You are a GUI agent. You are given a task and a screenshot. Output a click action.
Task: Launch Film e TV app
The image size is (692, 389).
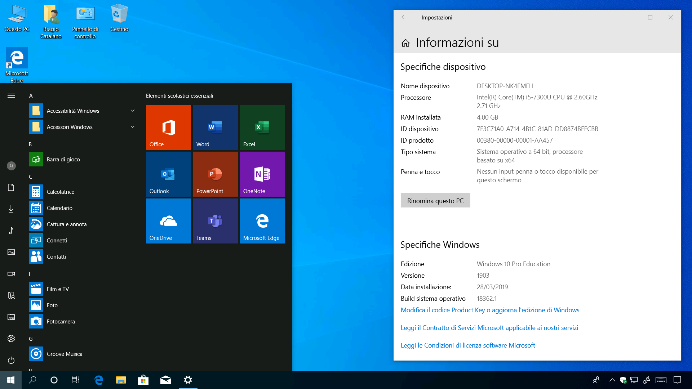83,289
